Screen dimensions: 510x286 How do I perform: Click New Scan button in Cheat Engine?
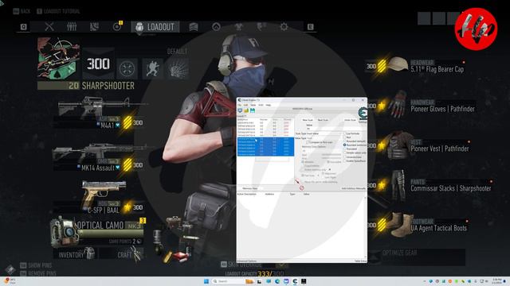[308, 120]
